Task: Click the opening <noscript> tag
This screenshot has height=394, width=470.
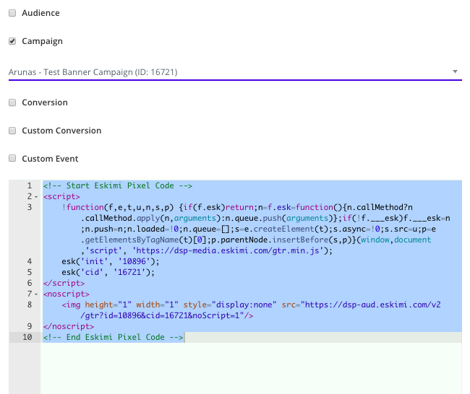Action: [x=67, y=294]
